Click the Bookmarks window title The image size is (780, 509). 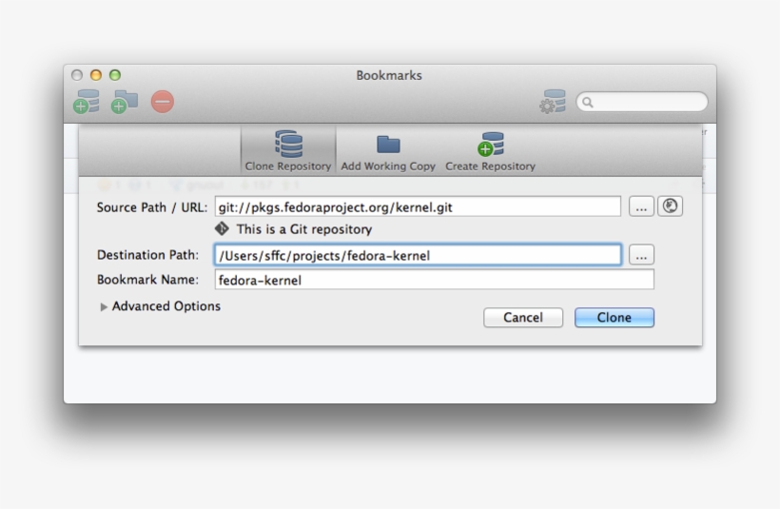point(389,75)
